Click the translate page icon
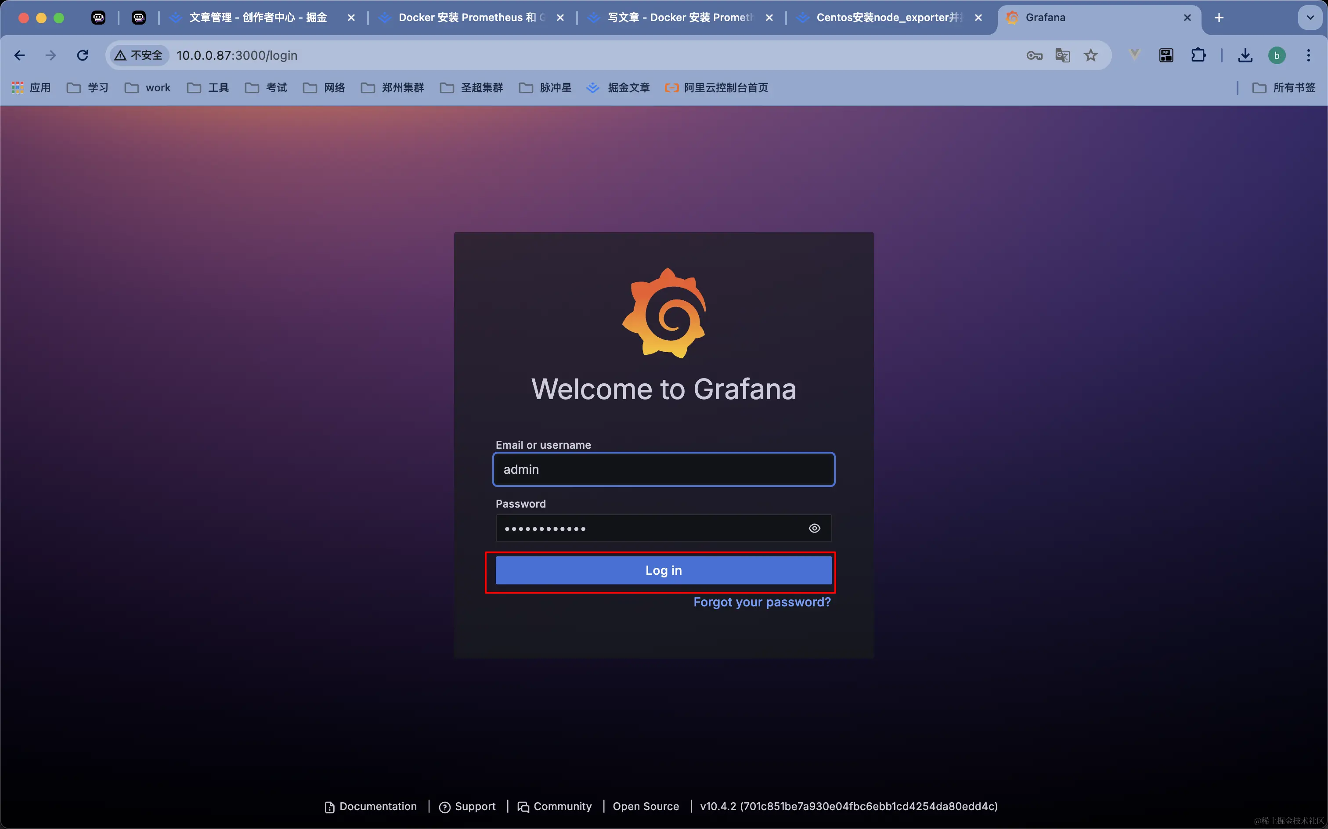Image resolution: width=1328 pixels, height=829 pixels. pos(1063,55)
